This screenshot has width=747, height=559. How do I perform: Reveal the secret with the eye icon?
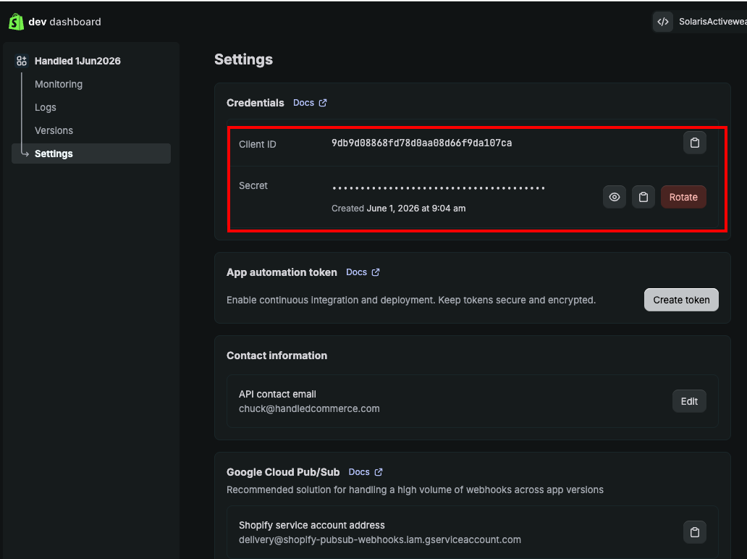tap(615, 197)
